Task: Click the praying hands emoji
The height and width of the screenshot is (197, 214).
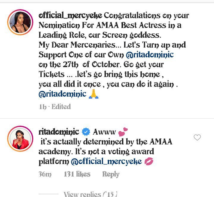Action: click(94, 94)
